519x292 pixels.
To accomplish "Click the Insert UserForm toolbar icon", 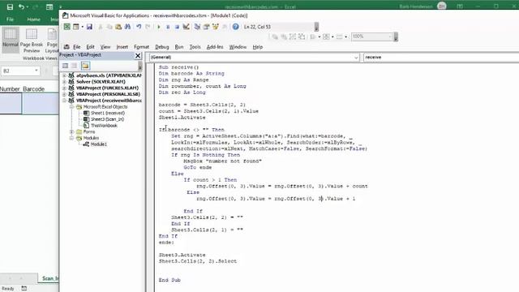I will [x=75, y=27].
